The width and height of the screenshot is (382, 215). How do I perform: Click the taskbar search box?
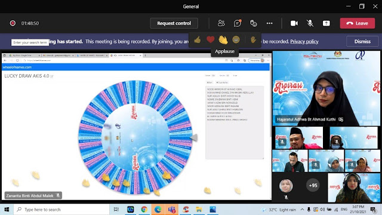point(61,210)
